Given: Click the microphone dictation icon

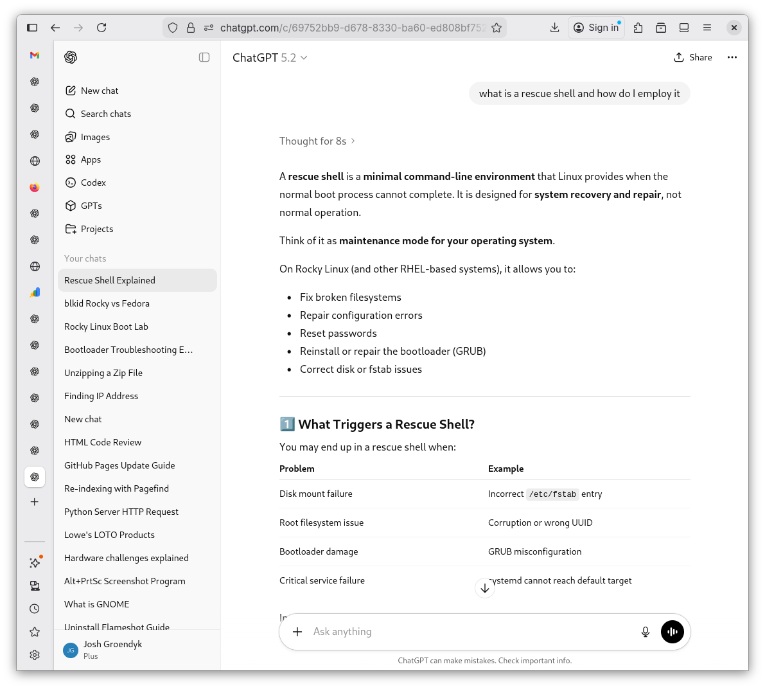Looking at the screenshot, I should pyautogui.click(x=646, y=632).
